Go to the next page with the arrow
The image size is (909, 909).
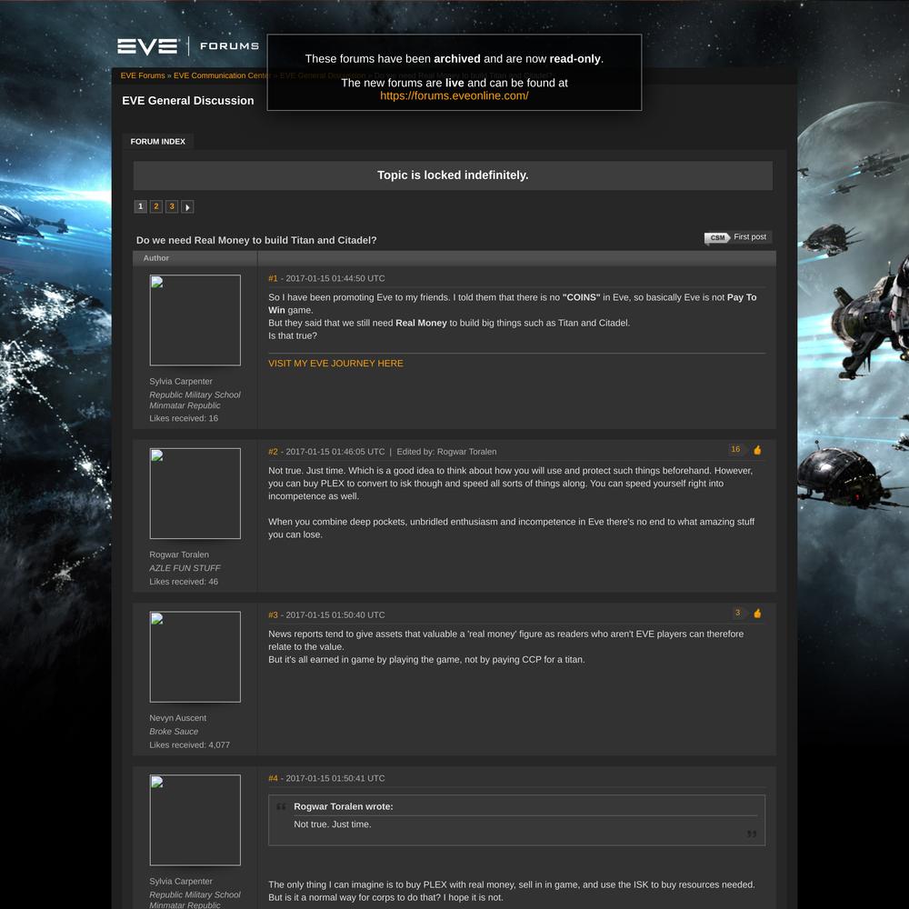click(187, 207)
